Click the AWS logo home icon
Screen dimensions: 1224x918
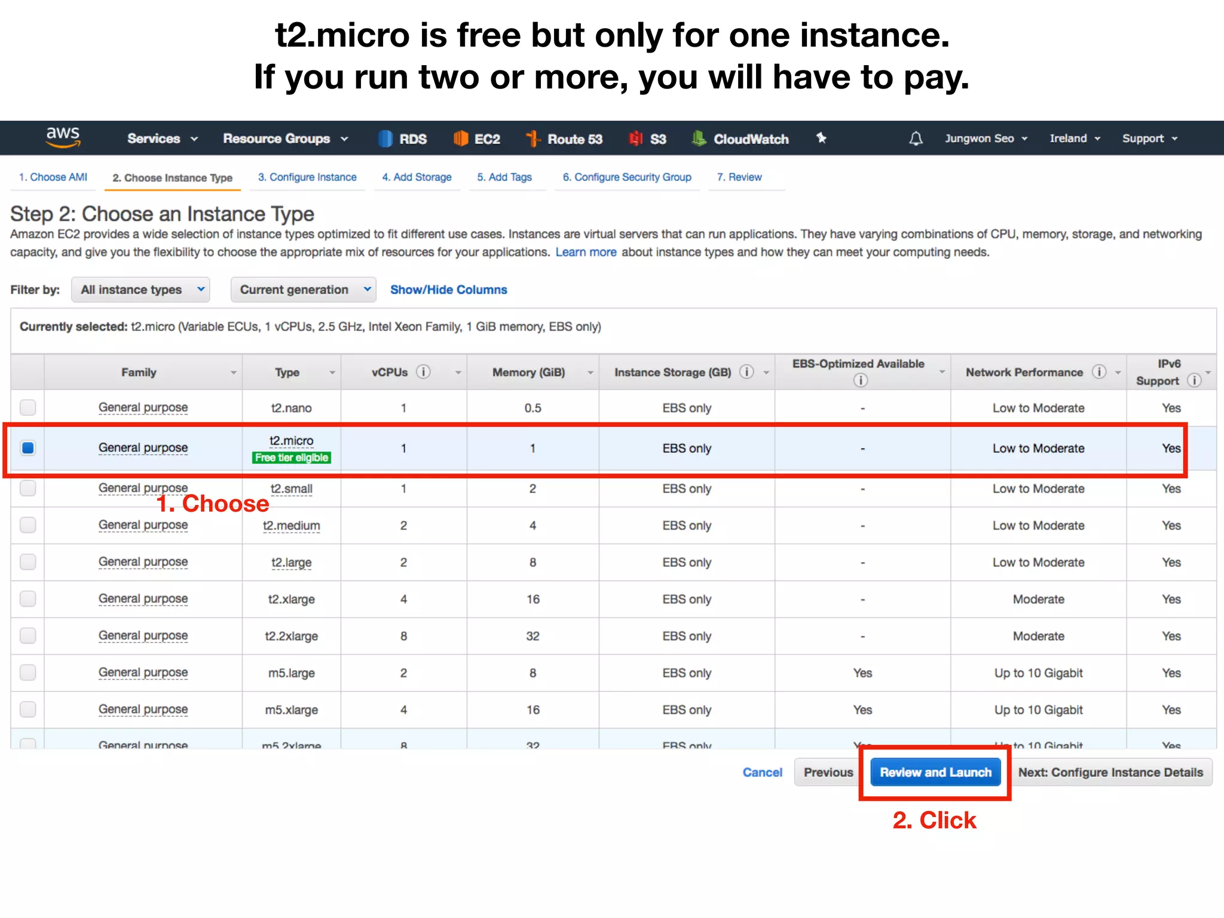pos(63,137)
